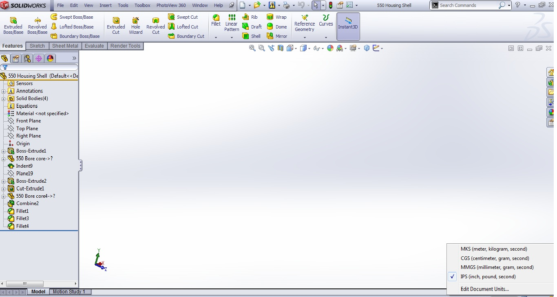Viewport: 557px width, 297px height.
Task: Switch to the Evaluate tab
Action: pyautogui.click(x=94, y=46)
